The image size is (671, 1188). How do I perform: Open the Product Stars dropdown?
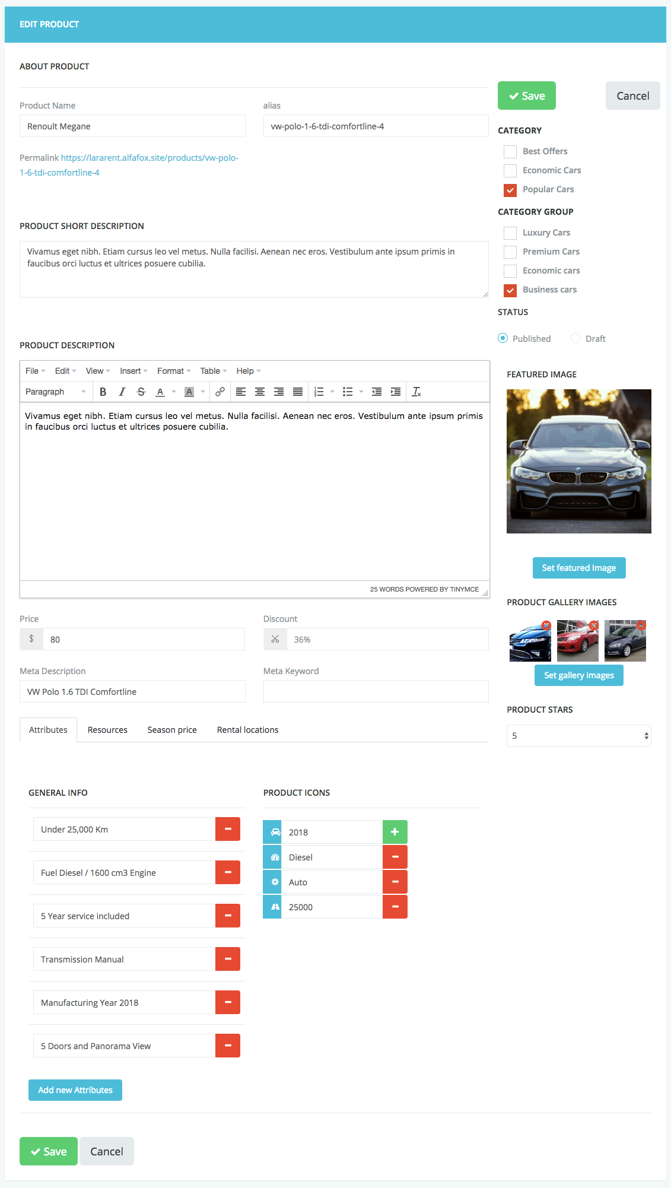579,736
